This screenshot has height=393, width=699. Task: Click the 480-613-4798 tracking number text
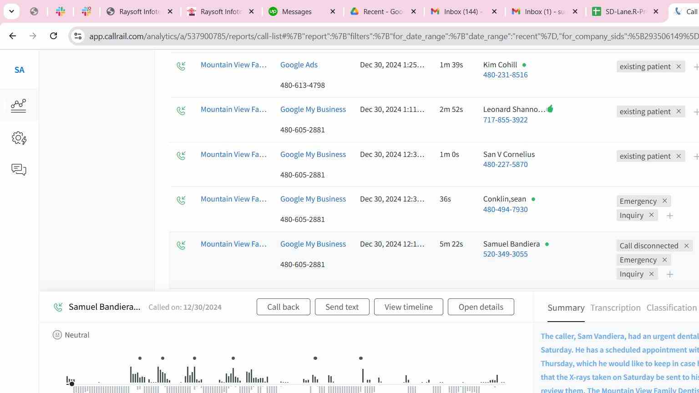point(303,86)
